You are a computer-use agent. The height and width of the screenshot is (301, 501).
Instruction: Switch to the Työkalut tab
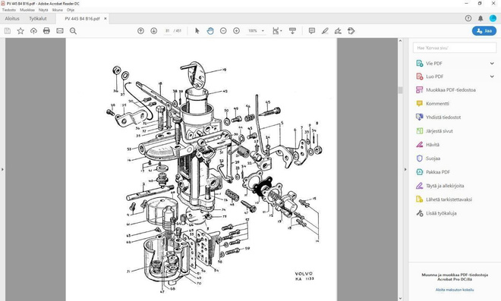[38, 18]
